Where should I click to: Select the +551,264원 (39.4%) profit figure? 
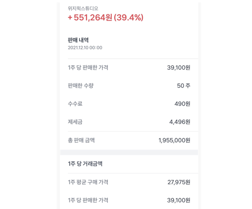point(105,18)
